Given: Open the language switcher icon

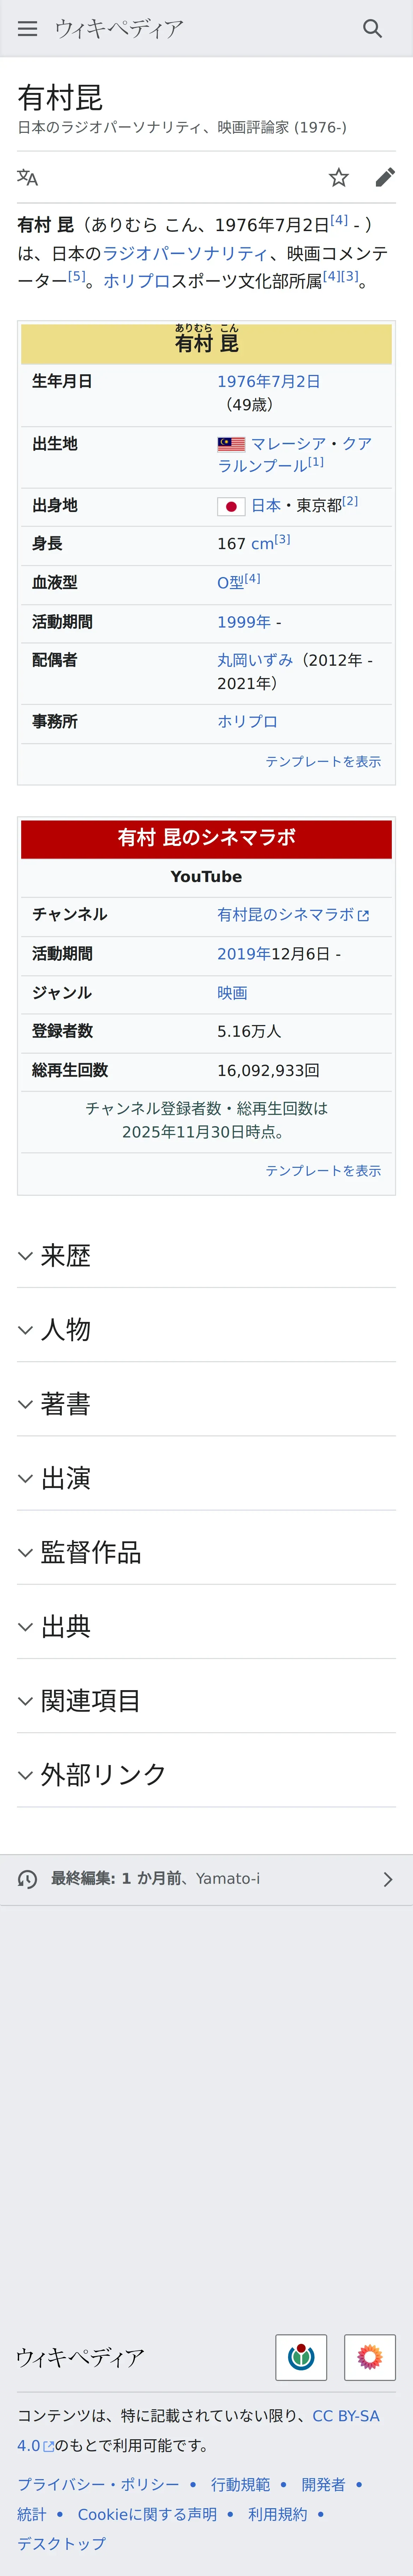Looking at the screenshot, I should 28,178.
